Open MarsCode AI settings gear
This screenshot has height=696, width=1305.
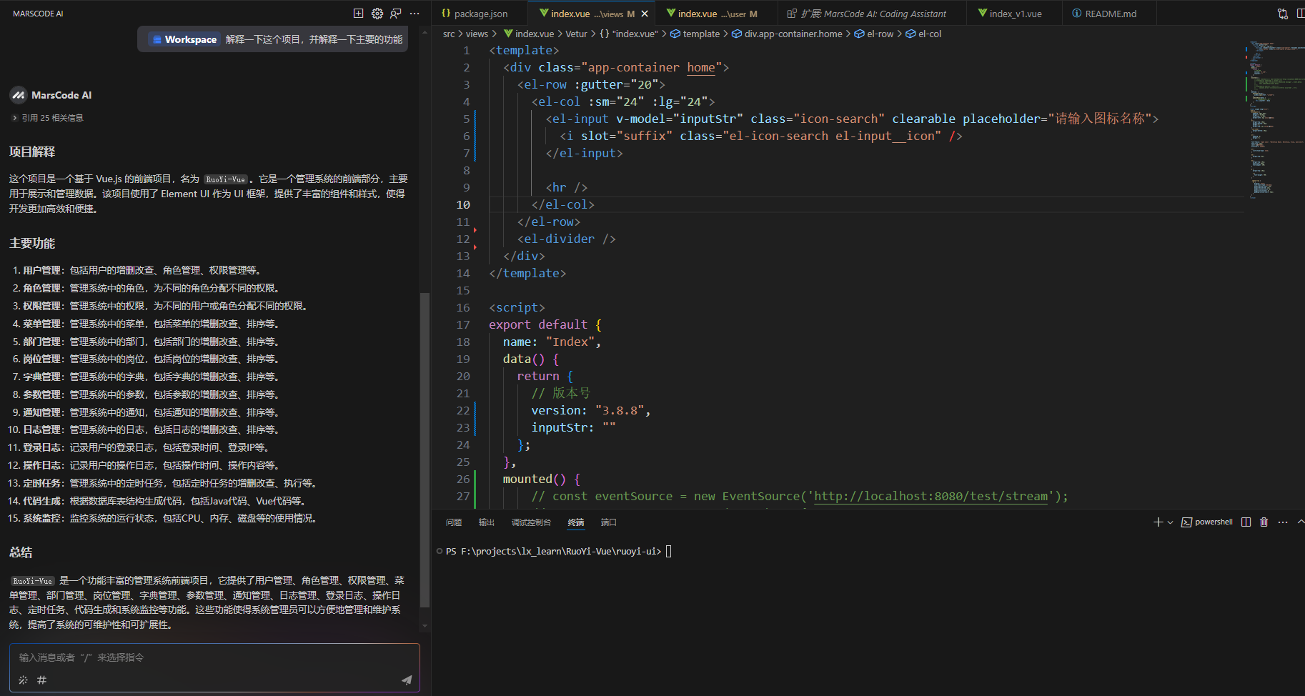pyautogui.click(x=377, y=14)
